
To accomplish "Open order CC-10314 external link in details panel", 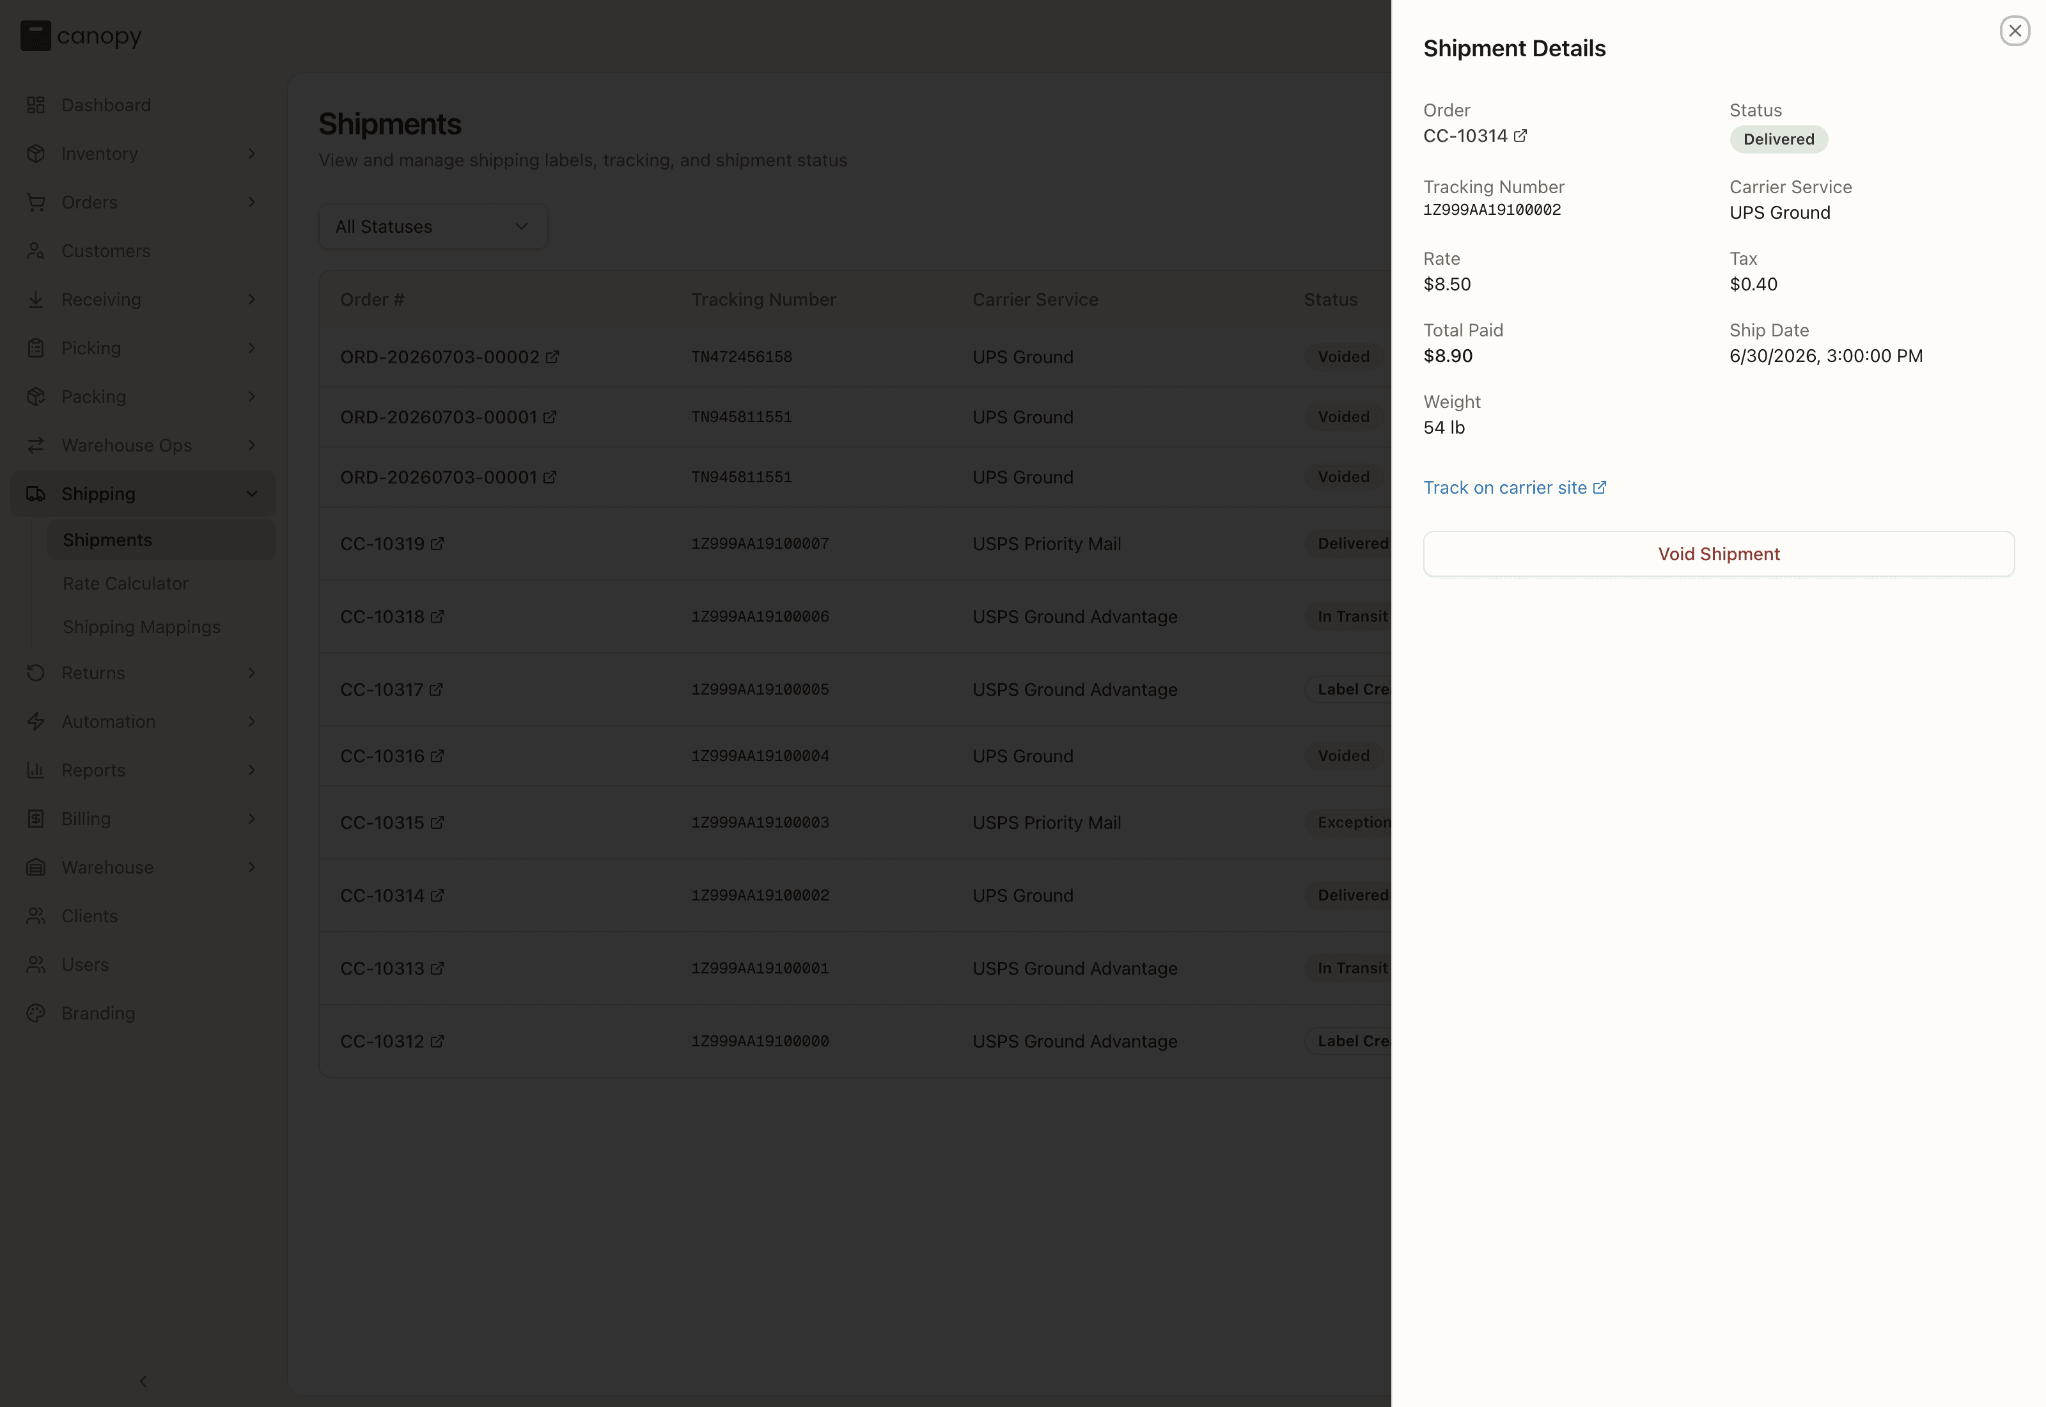I will click(x=1520, y=136).
